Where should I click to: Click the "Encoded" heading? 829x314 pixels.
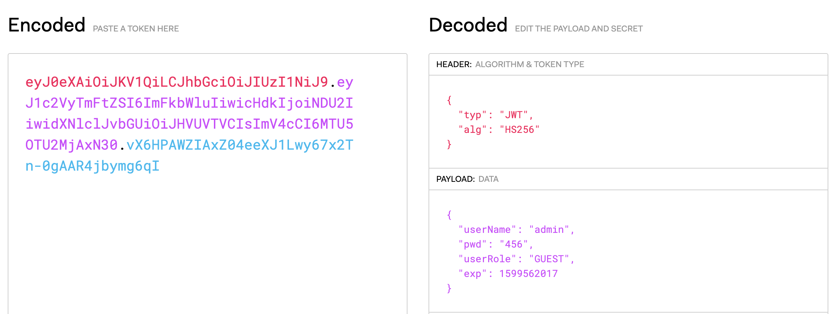47,25
